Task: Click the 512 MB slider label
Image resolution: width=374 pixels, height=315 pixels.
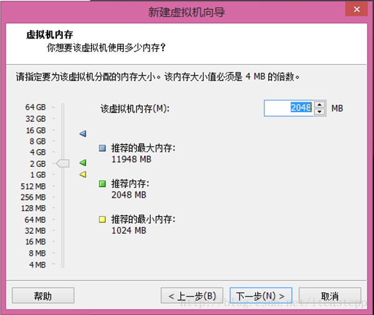Action: click(33, 186)
